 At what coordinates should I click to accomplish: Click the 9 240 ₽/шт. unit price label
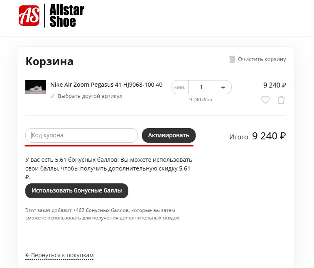click(201, 100)
